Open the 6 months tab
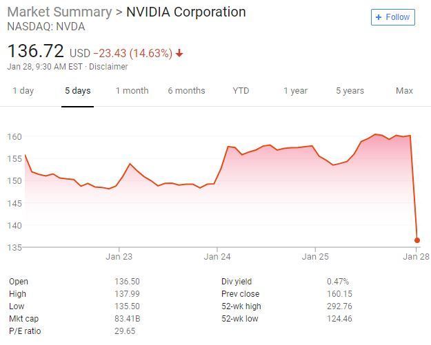The height and width of the screenshot is (345, 431). pos(186,91)
